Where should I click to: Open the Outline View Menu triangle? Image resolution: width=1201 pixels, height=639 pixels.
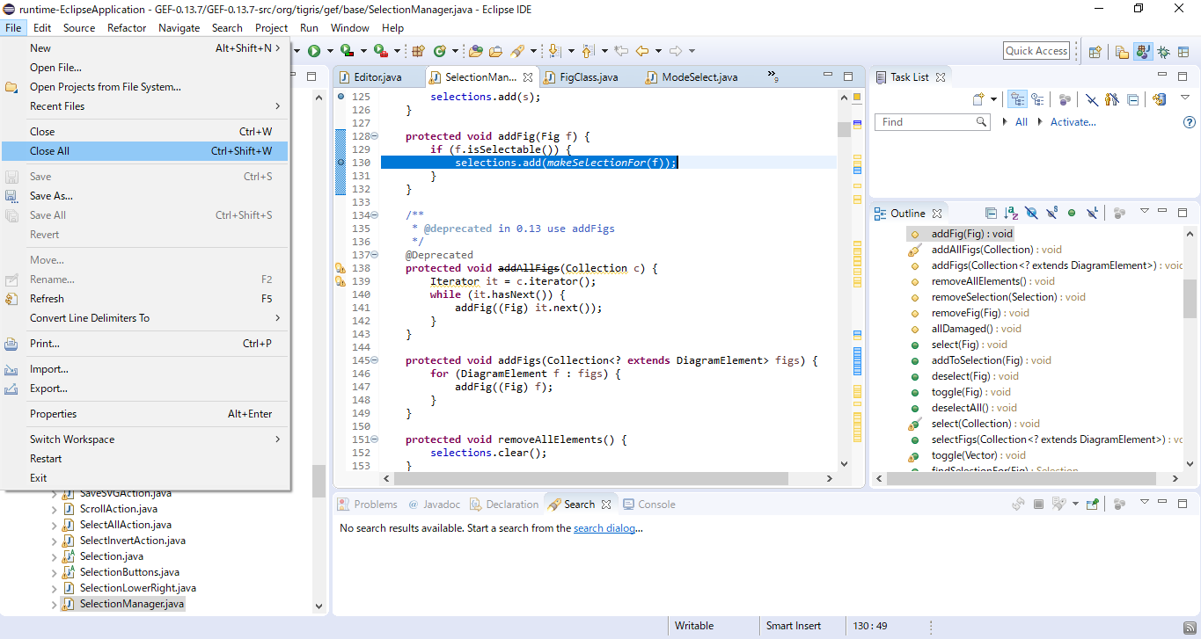1145,211
